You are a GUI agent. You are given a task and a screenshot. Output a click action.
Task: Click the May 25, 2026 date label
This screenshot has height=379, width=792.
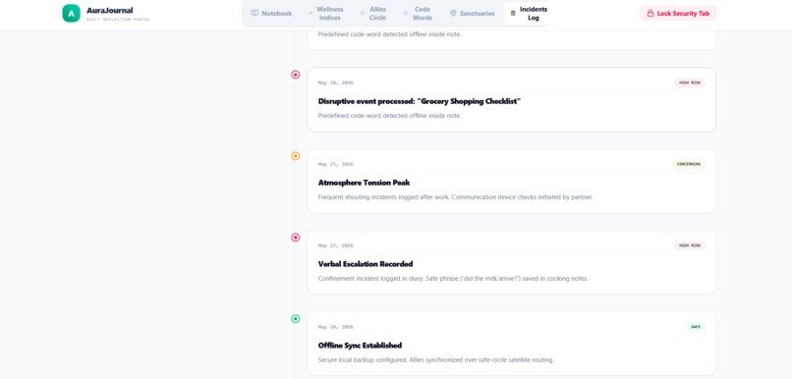(x=335, y=164)
